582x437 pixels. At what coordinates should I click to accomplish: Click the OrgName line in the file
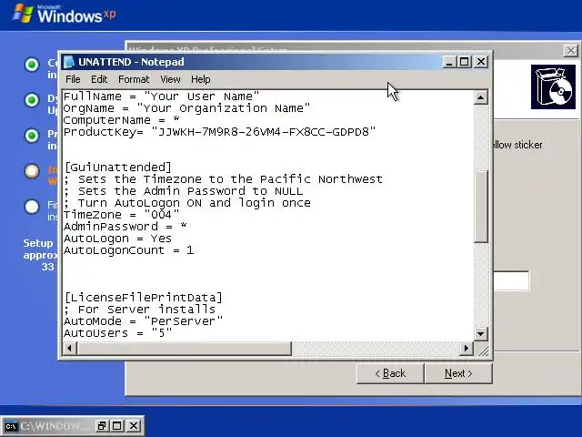click(x=186, y=108)
